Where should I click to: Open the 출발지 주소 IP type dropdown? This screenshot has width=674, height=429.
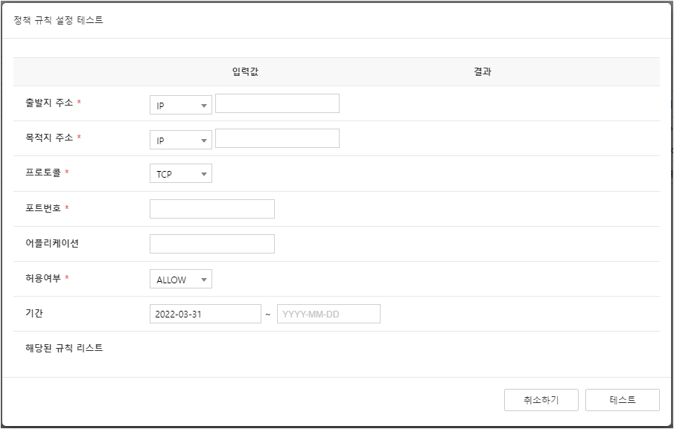pyautogui.click(x=180, y=105)
